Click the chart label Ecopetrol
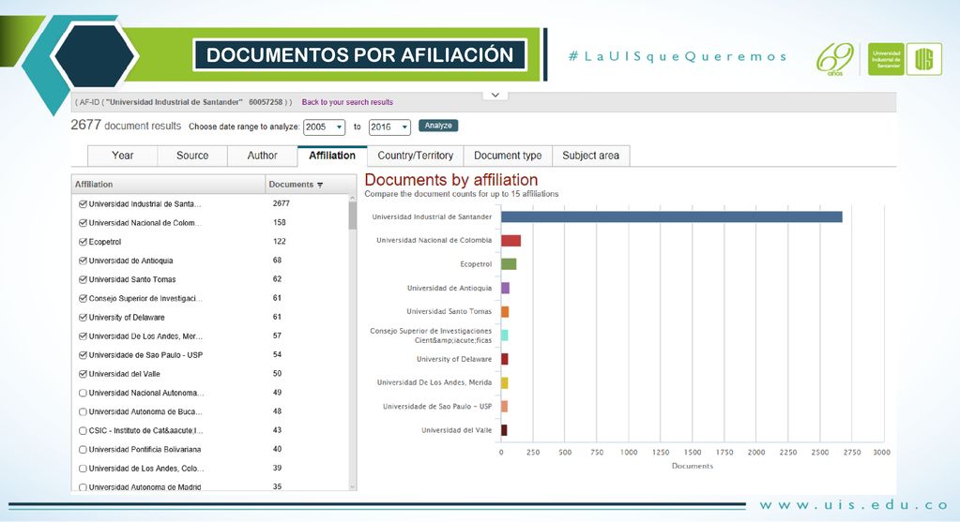Image resolution: width=960 pixels, height=522 pixels. [476, 264]
